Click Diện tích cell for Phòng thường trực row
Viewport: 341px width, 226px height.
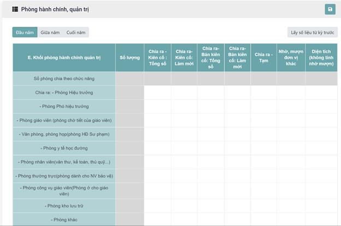pyautogui.click(x=321, y=176)
